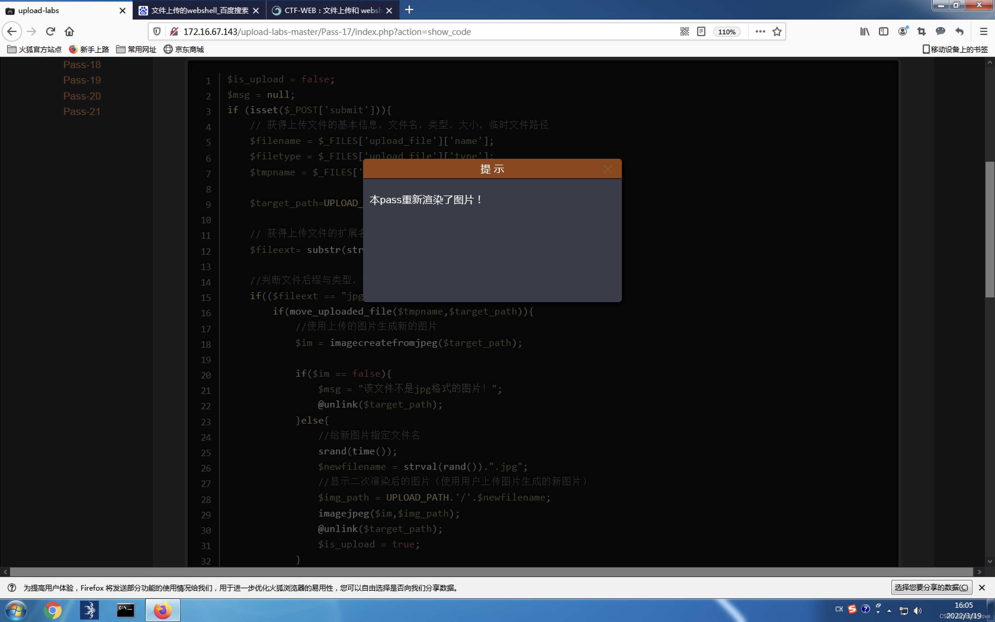The image size is (995, 622).
Task: Switch to the 文件上传的webshell百度搜索 tab
Action: tap(199, 10)
